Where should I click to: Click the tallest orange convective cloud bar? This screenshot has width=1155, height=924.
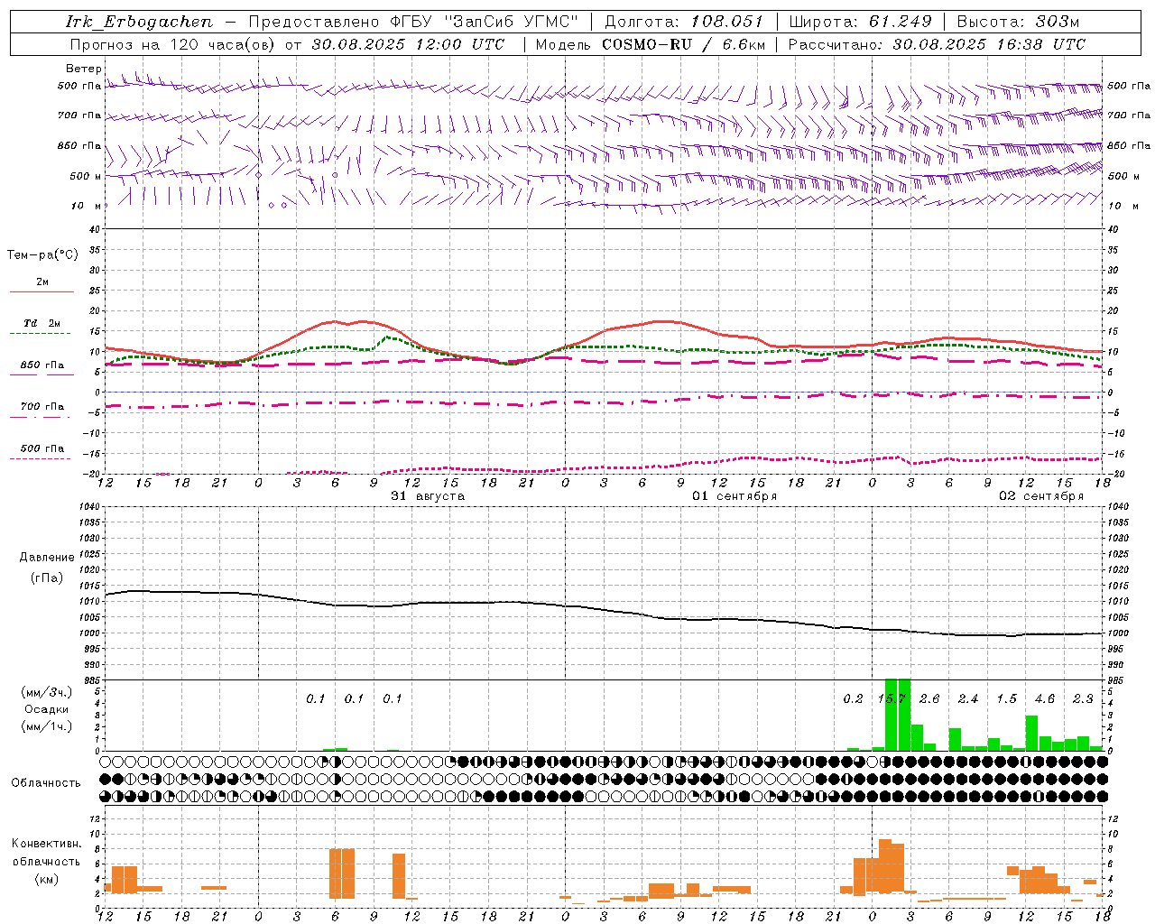click(885, 866)
